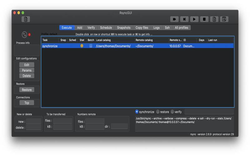Click the edit notes icon at toolbar right

click(224, 19)
